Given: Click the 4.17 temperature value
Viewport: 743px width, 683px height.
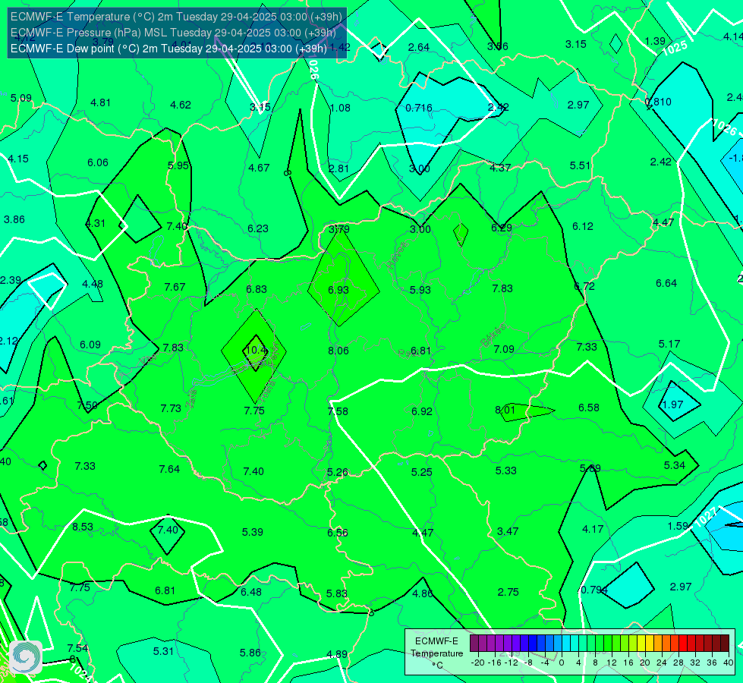Looking at the screenshot, I should (x=593, y=530).
